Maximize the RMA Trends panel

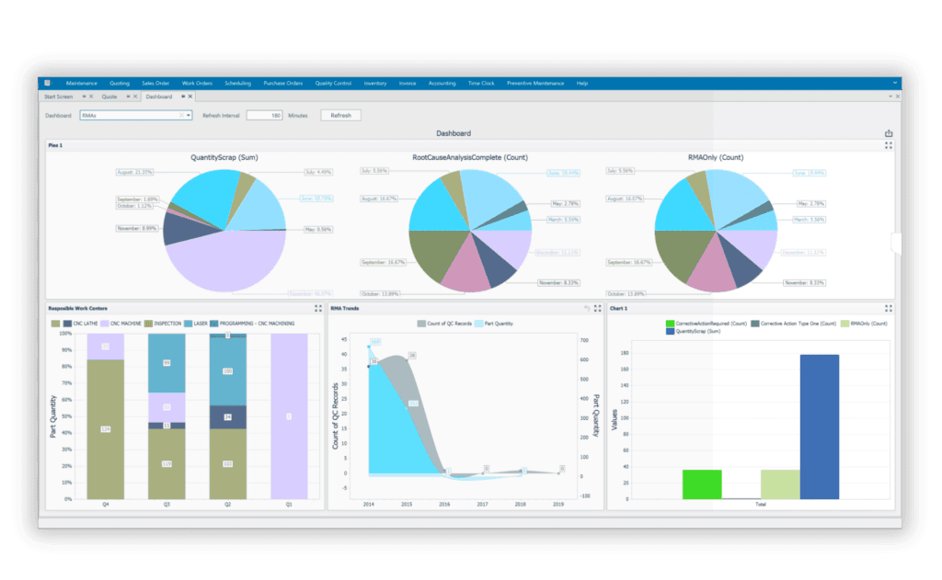(x=597, y=309)
